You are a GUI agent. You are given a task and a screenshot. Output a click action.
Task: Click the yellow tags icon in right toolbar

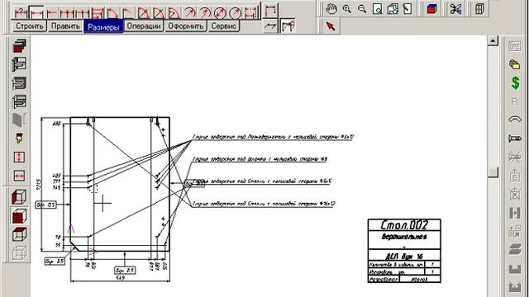[515, 64]
